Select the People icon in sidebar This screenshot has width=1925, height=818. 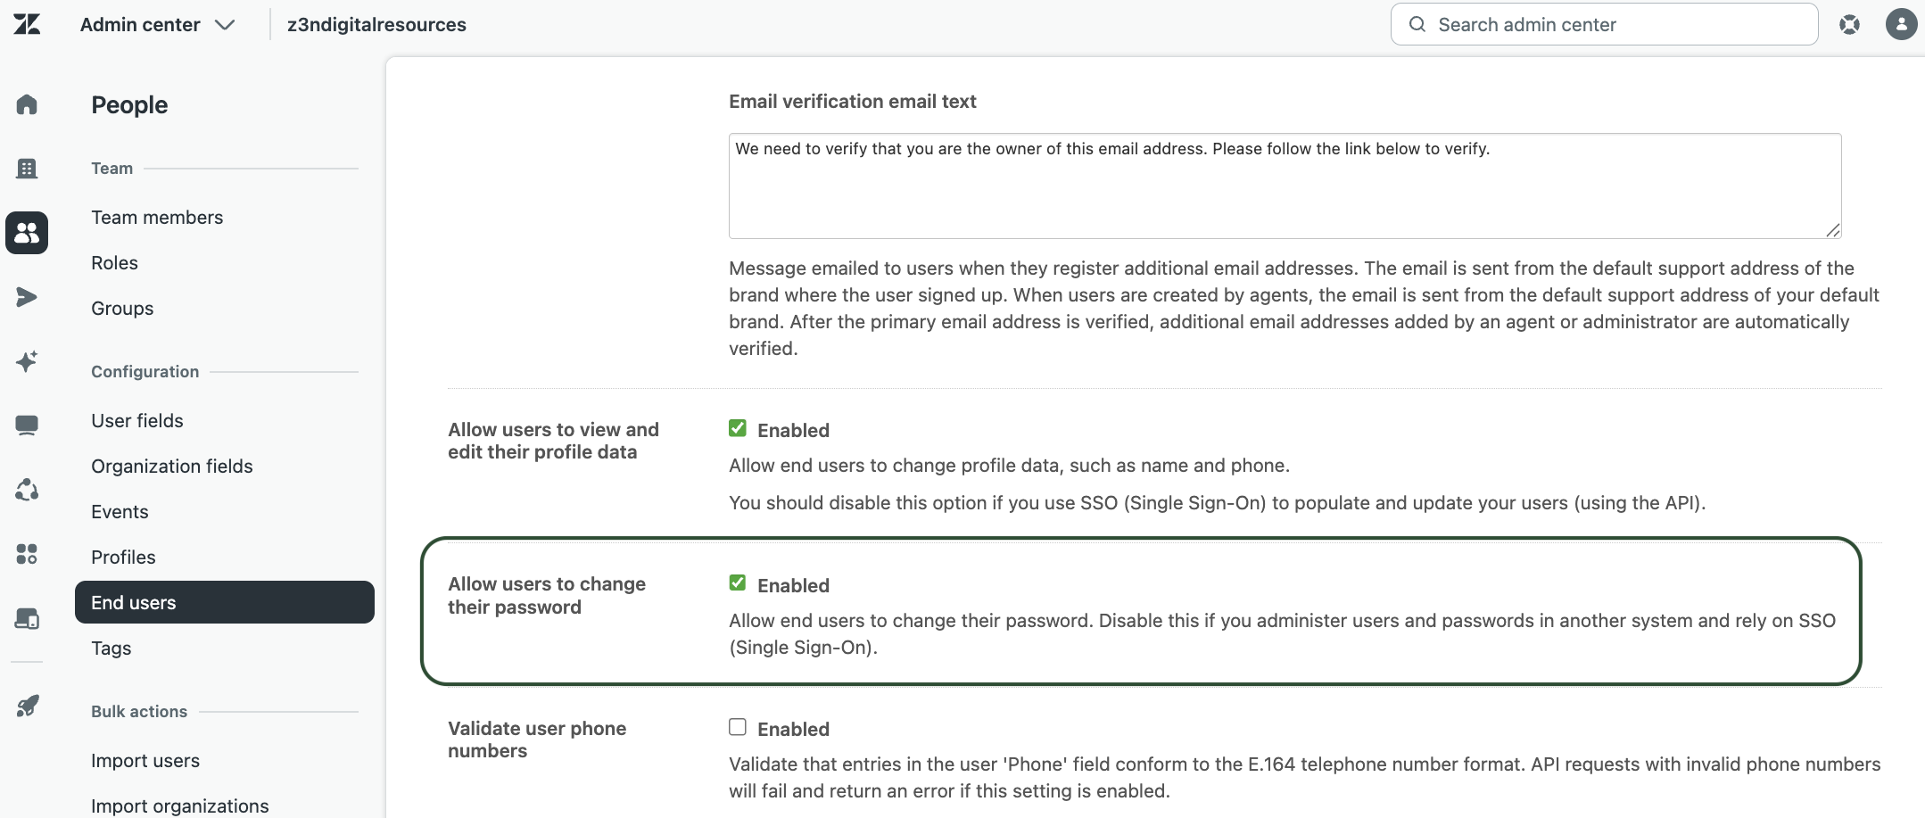click(x=27, y=233)
